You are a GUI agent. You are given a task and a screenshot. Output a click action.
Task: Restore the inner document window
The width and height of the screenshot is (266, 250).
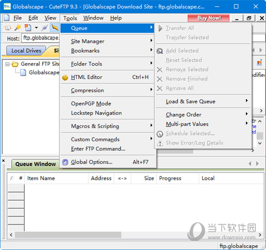point(249,18)
